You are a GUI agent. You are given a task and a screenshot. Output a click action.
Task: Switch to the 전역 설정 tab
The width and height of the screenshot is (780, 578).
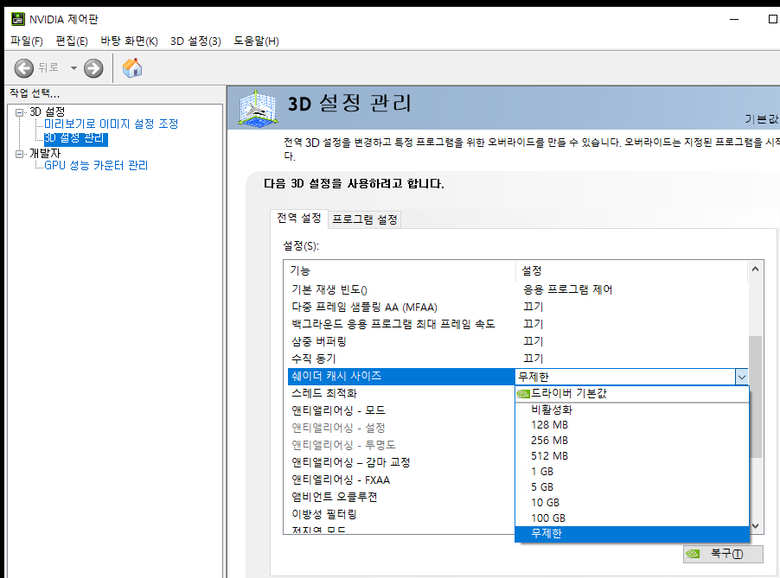pyautogui.click(x=299, y=219)
